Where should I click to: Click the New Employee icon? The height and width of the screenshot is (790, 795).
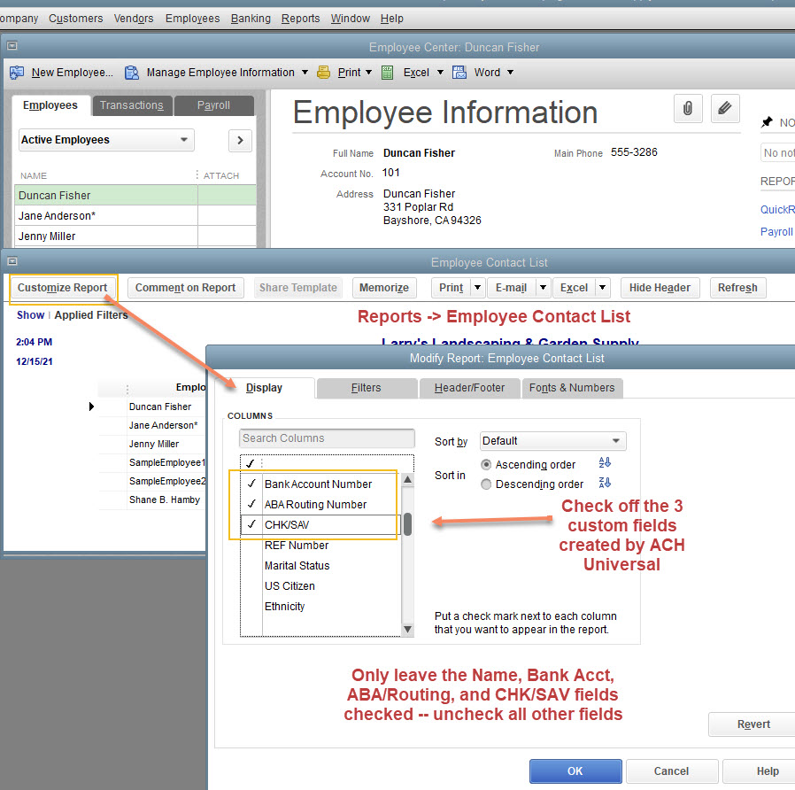point(16,72)
